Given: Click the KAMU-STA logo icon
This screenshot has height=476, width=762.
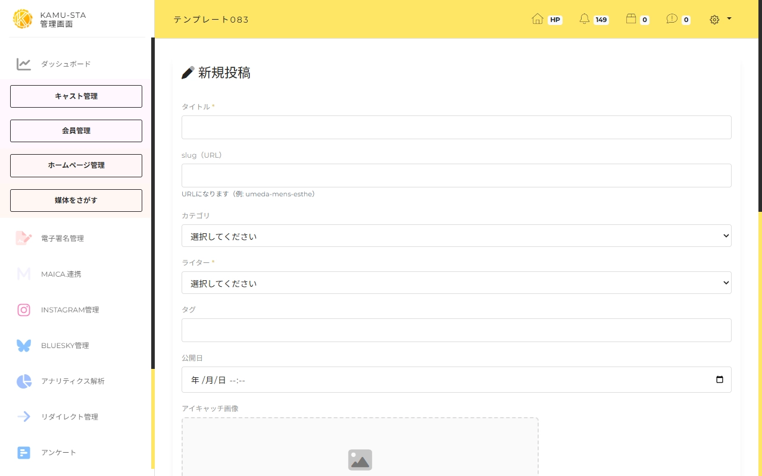Looking at the screenshot, I should point(23,19).
